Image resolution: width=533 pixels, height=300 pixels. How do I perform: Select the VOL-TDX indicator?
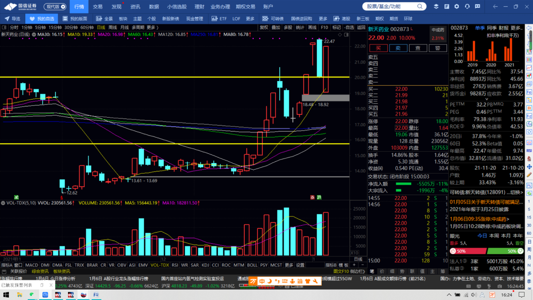(160, 265)
